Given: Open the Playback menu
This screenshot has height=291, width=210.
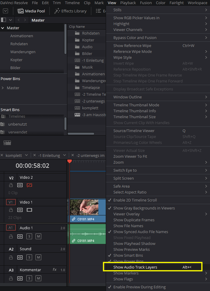Looking at the screenshot, I should point(128,3).
